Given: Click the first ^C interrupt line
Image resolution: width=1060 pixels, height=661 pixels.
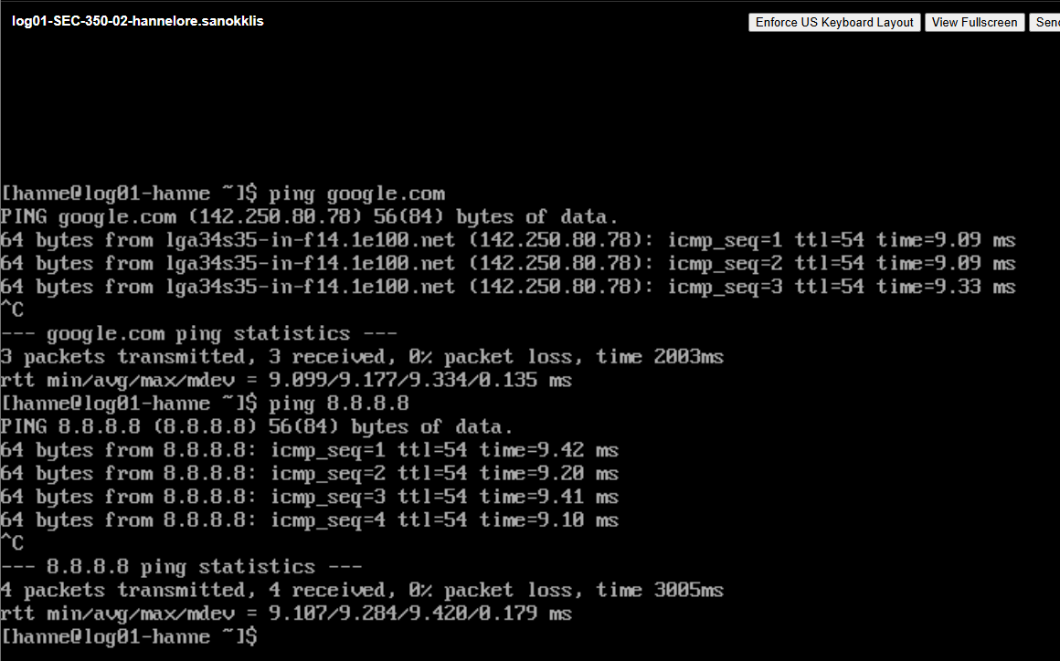Looking at the screenshot, I should coord(13,310).
